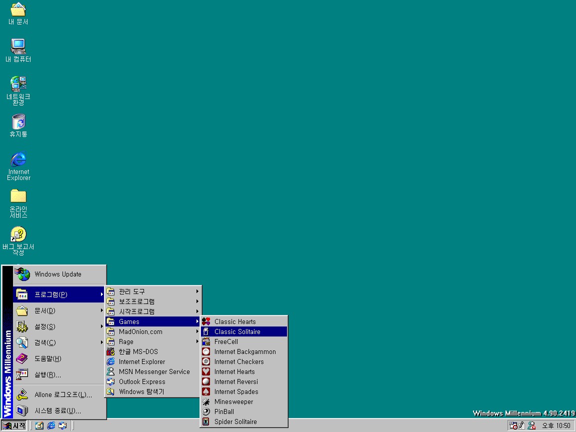
Task: Click Outlook Express quick launch icon
Action: (62, 426)
